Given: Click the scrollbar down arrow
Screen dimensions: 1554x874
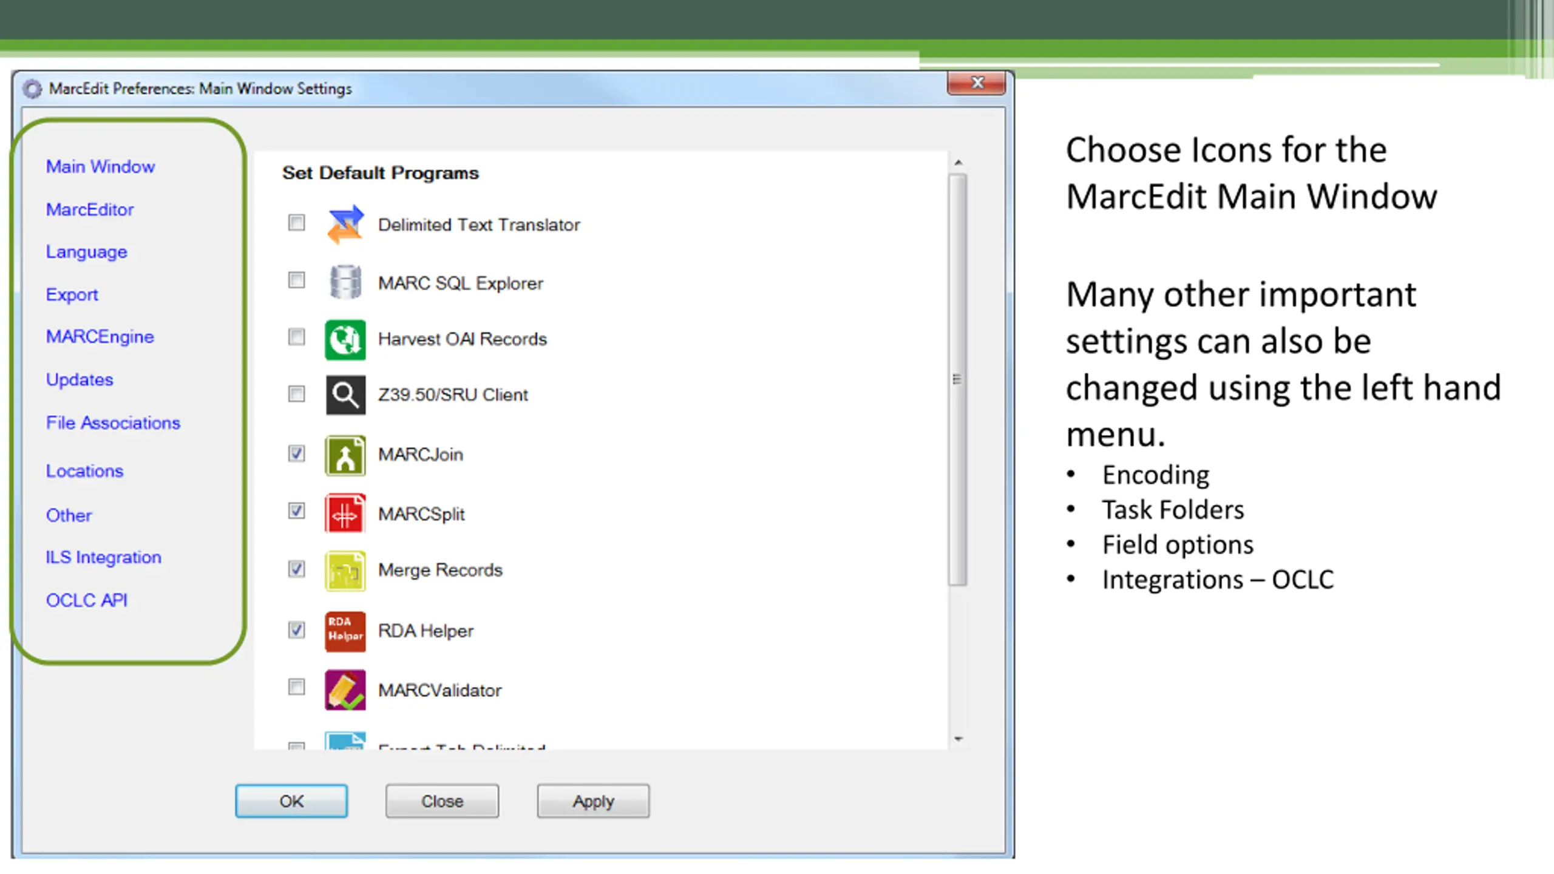Looking at the screenshot, I should (x=958, y=739).
